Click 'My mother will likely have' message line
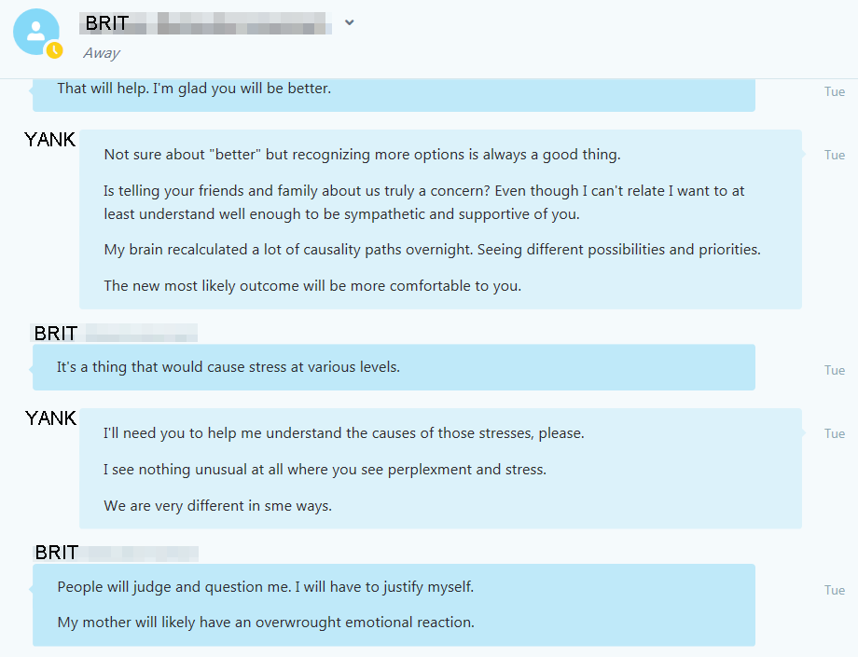This screenshot has width=858, height=657. tap(266, 623)
